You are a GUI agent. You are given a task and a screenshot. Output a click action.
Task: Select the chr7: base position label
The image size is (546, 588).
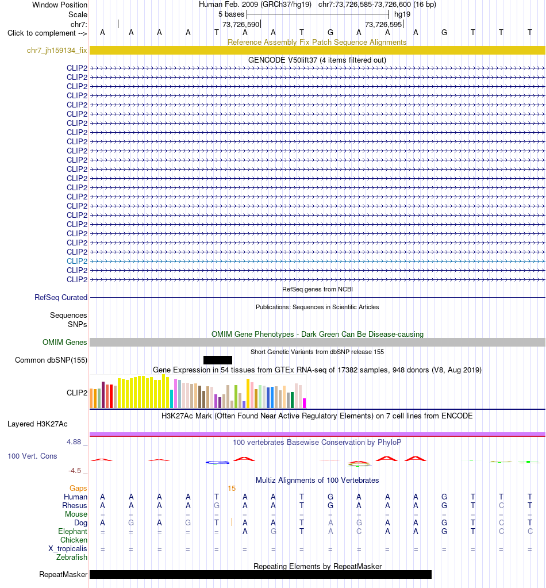point(79,24)
